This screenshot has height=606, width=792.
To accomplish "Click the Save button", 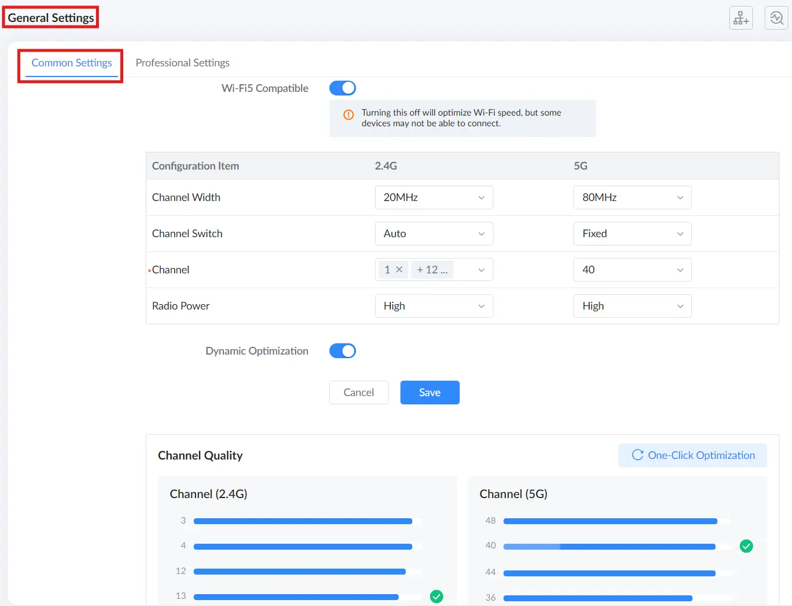I will click(x=430, y=393).
